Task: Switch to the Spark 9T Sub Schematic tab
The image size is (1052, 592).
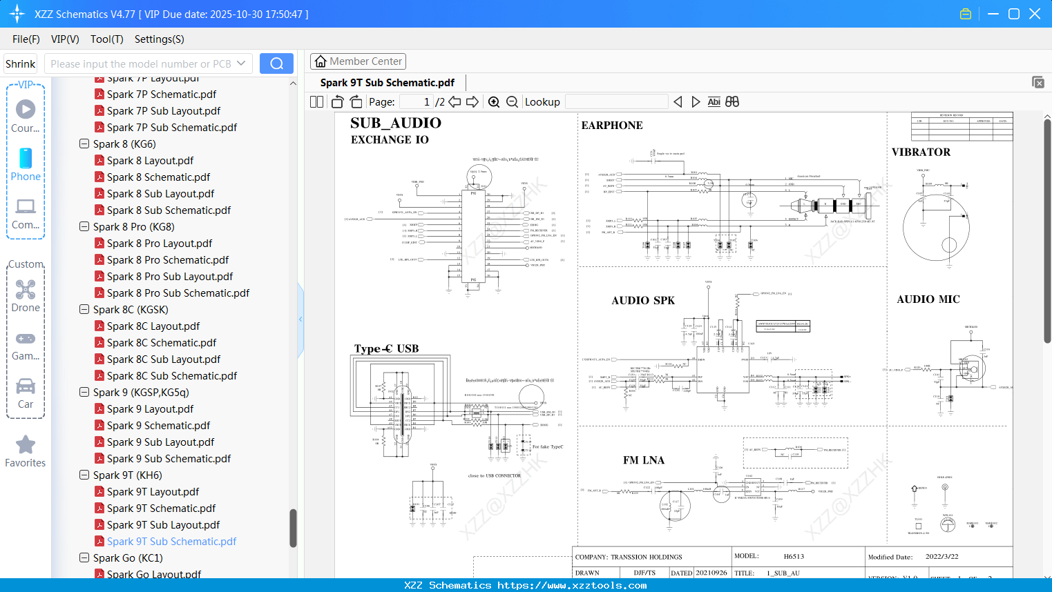Action: click(x=386, y=82)
